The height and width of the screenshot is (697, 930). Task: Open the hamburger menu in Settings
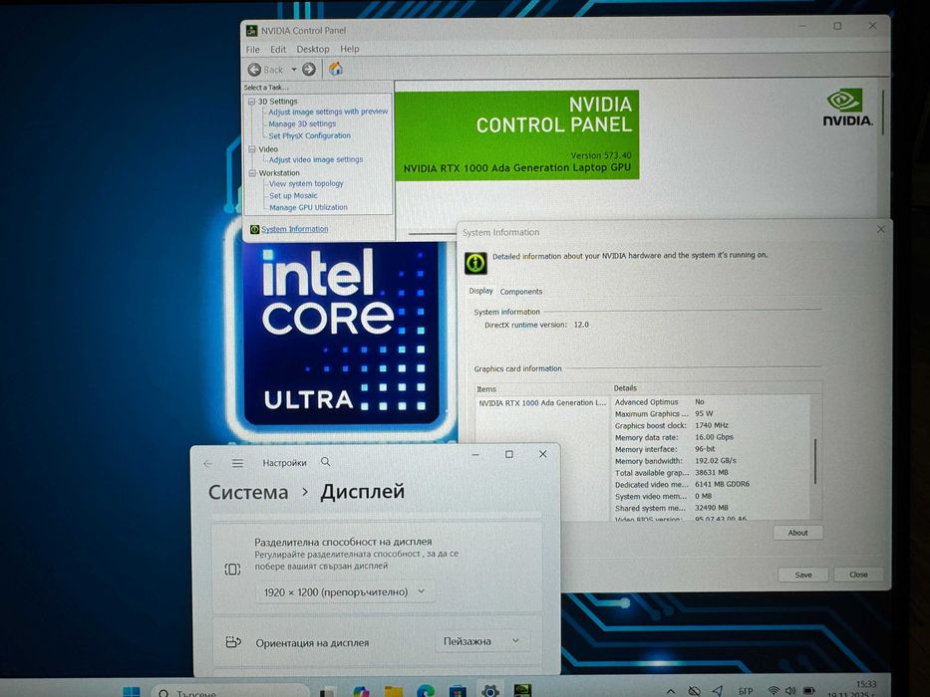237,463
